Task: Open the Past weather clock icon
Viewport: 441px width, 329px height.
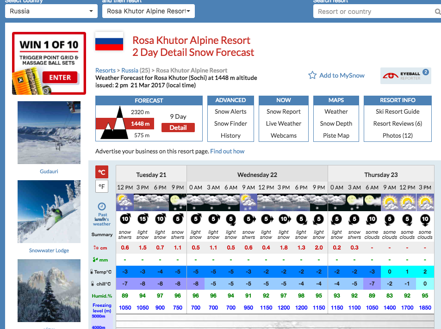Action: point(101,207)
